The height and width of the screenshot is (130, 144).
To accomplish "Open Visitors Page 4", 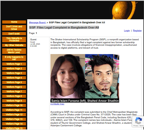I will coord(14,78).
